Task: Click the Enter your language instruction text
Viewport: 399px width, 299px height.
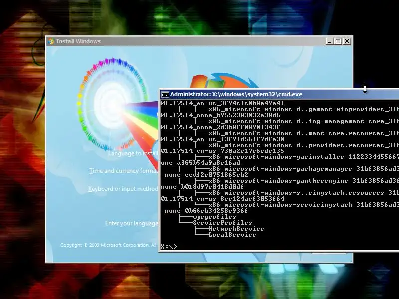Action: click(132, 223)
